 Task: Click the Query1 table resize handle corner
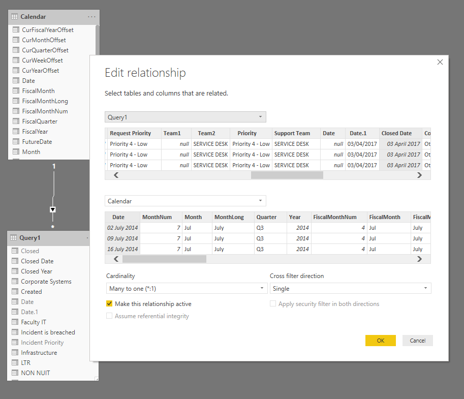[97, 379]
